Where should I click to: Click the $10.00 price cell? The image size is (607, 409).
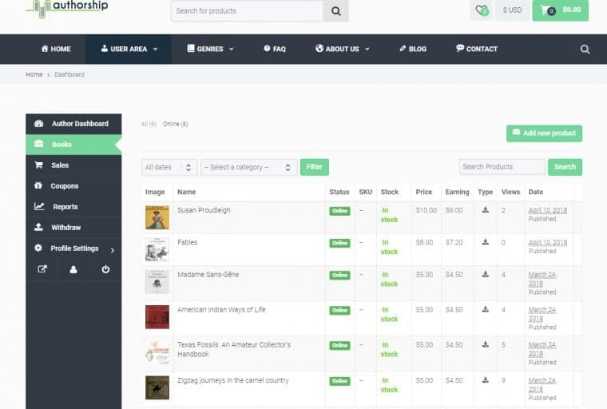[426, 210]
